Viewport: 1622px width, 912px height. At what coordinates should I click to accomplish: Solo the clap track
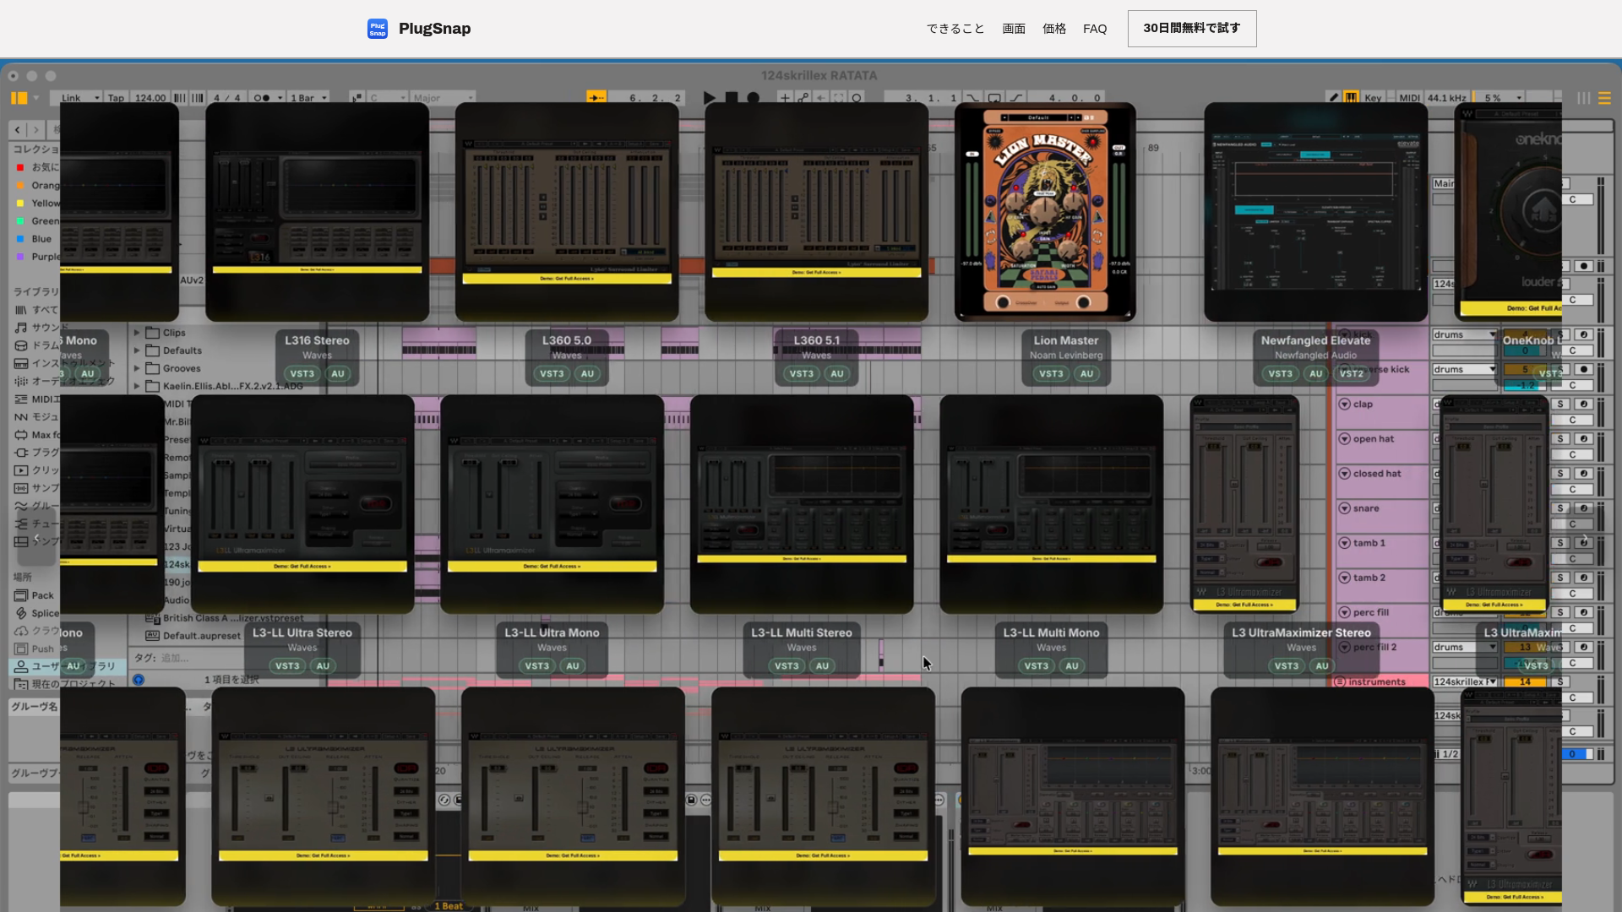1560,404
